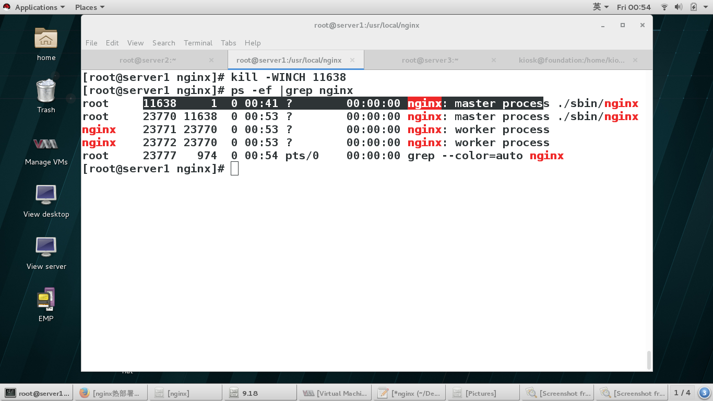713x401 pixels.
Task: Open the File menu in terminal
Action: [x=91, y=43]
